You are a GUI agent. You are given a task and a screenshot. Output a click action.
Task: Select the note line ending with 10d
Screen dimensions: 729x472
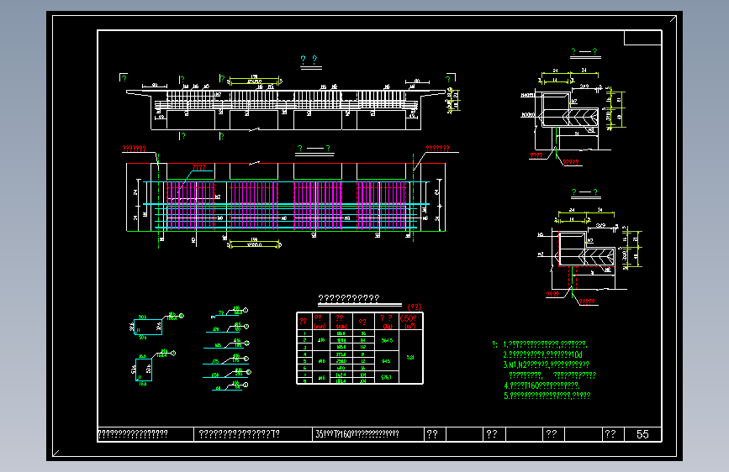542,354
